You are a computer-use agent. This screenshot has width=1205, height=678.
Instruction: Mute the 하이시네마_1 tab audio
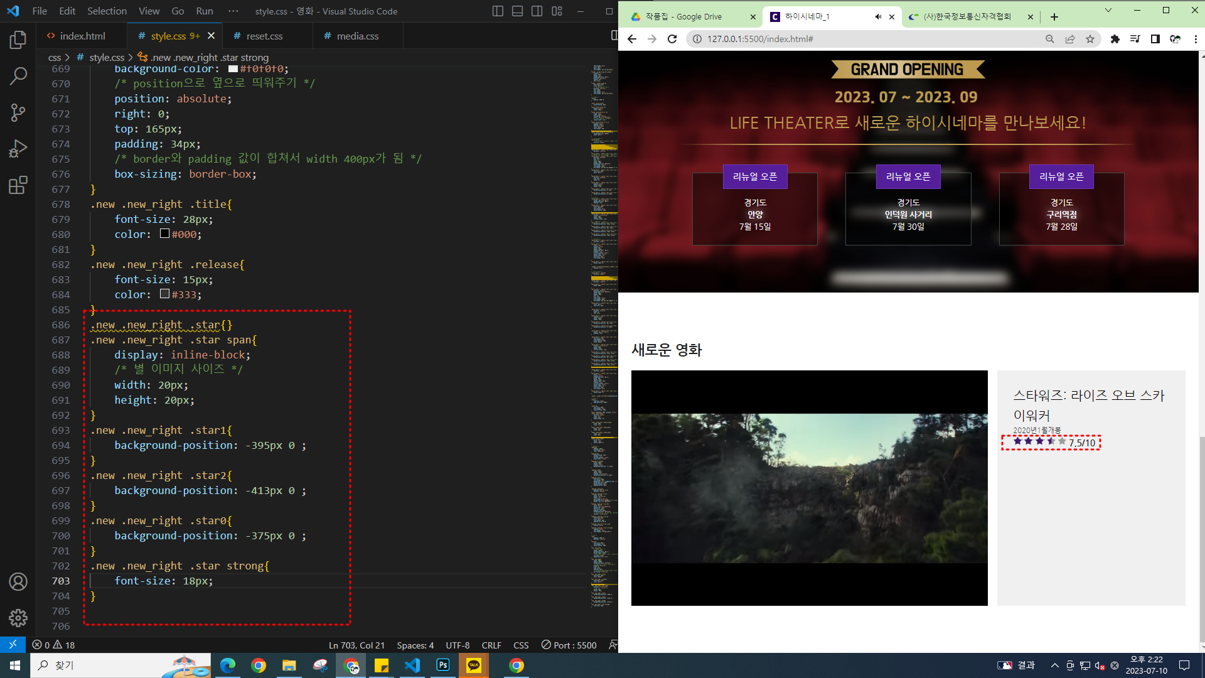pyautogui.click(x=878, y=17)
